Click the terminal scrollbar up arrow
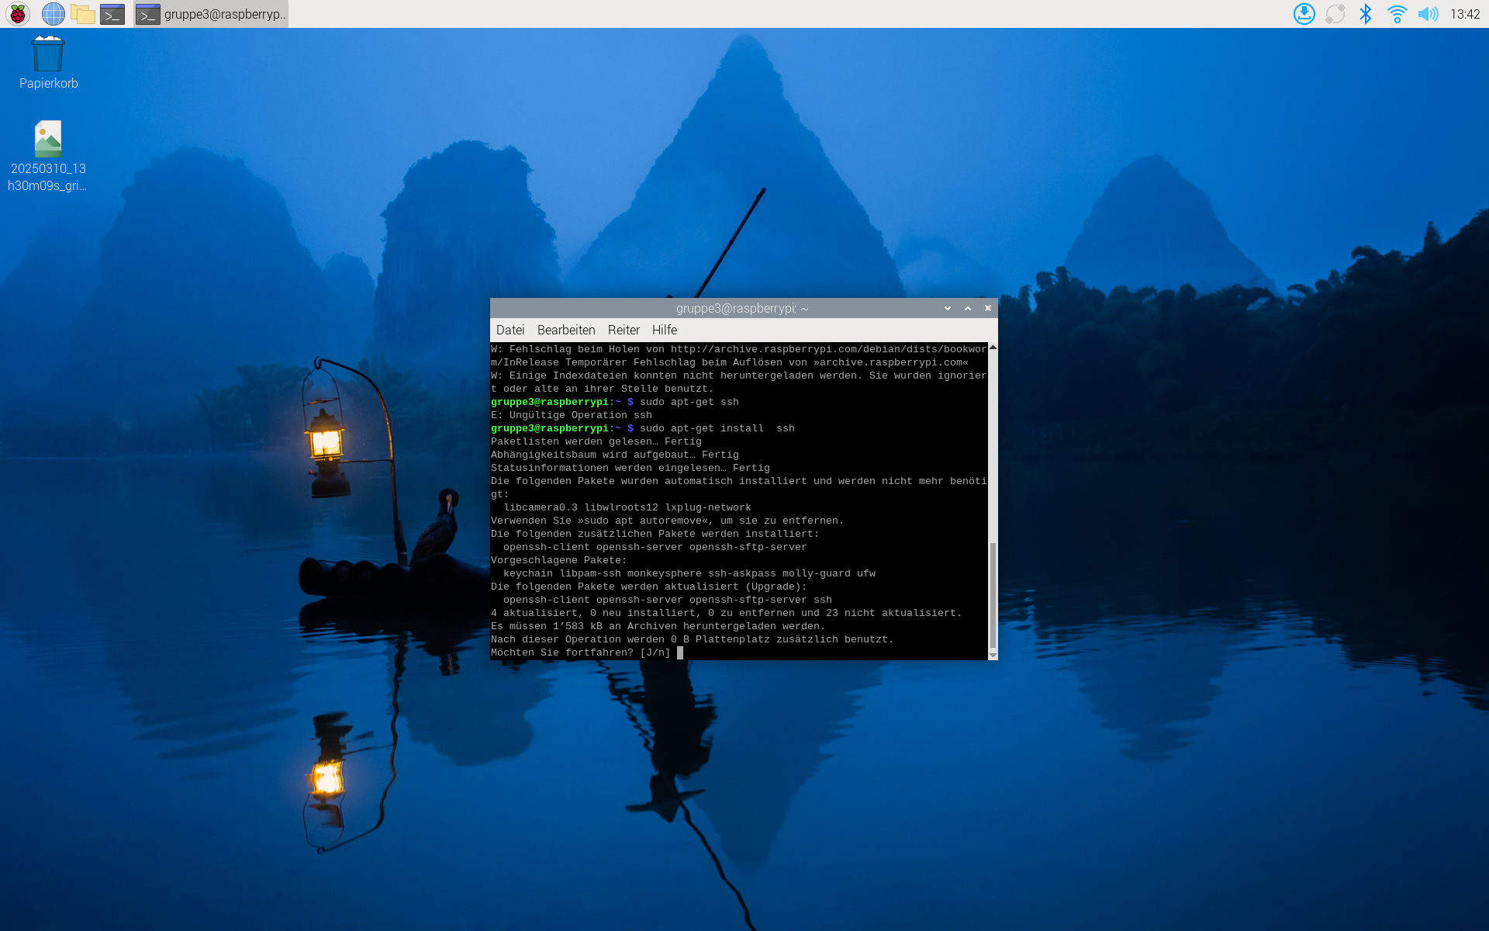 [x=993, y=348]
